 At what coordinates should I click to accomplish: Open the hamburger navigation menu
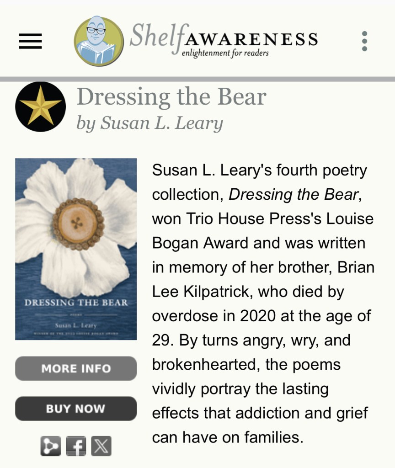(x=30, y=41)
